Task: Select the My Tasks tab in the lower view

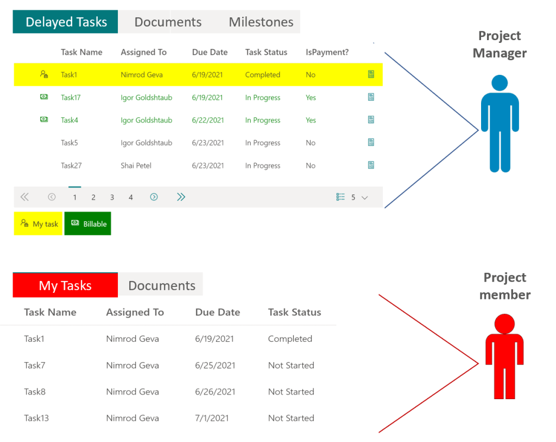Action: click(x=65, y=284)
